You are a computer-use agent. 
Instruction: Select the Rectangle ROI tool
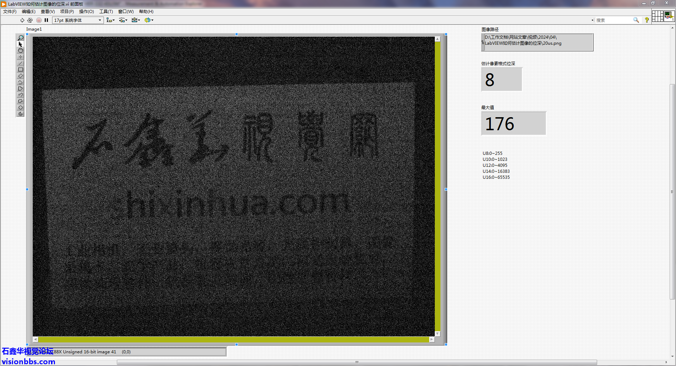[20, 70]
